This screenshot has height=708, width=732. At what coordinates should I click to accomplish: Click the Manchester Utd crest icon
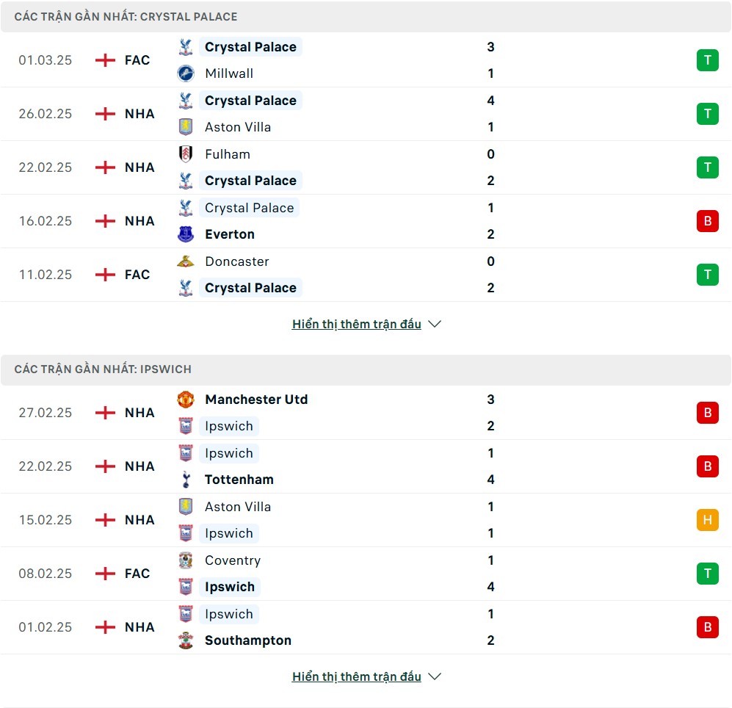point(186,400)
